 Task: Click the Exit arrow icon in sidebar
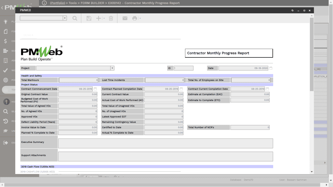6,143
